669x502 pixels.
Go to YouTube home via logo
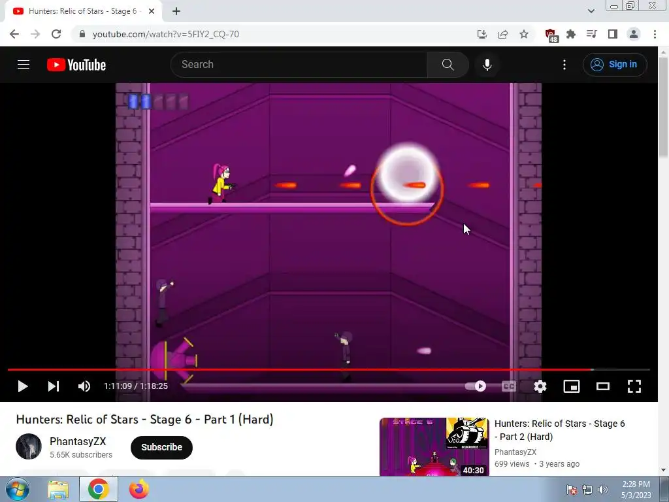(x=76, y=65)
